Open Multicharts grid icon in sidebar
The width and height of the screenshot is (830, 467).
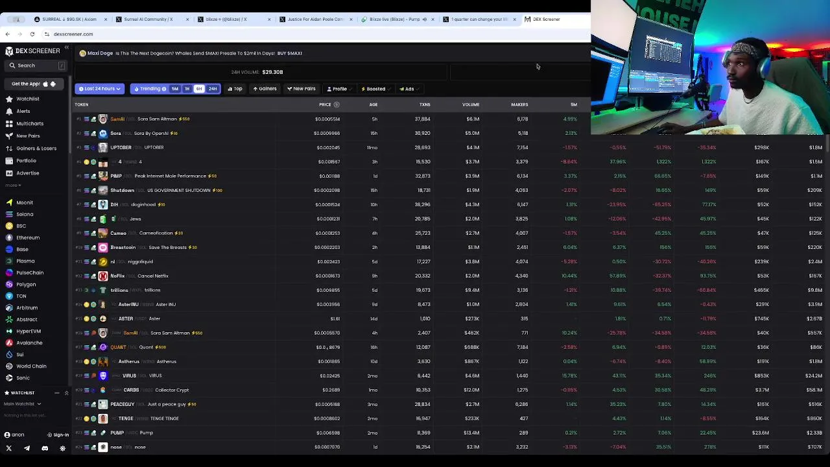9,123
